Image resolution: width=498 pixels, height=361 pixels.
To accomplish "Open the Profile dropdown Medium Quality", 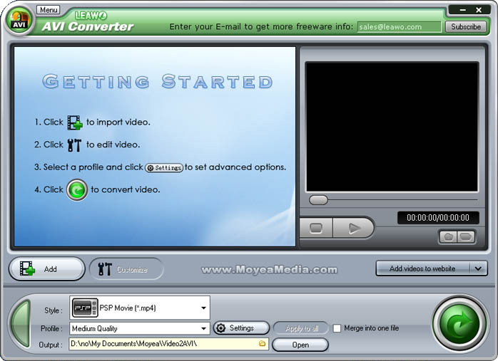I will [x=140, y=329].
